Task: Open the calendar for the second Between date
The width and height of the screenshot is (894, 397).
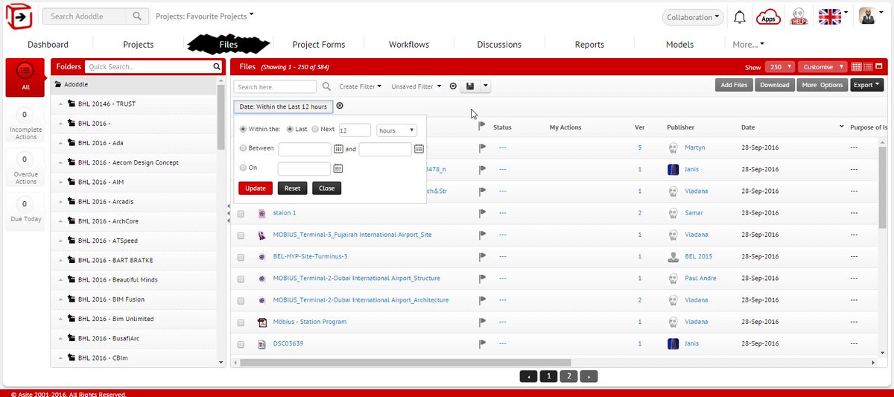Action: click(x=418, y=149)
